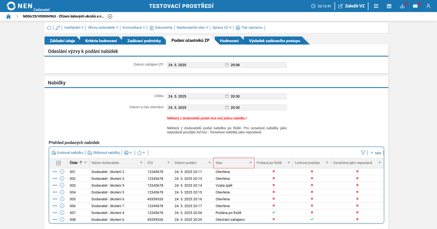This screenshot has height=229, width=437.
Task: Click the home icon in breadcrumb
Action: [8, 16]
